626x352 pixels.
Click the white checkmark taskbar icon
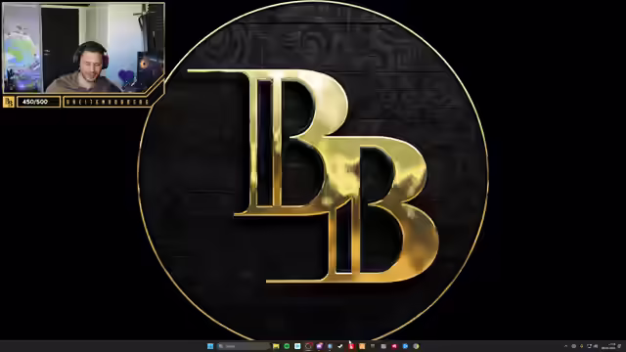[x=340, y=346]
